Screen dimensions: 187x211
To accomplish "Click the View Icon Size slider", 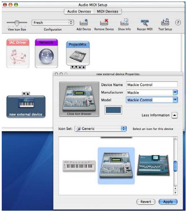I will coord(17,23).
